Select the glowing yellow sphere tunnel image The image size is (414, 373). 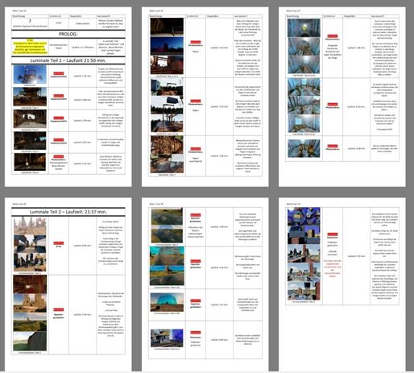tap(304, 27)
